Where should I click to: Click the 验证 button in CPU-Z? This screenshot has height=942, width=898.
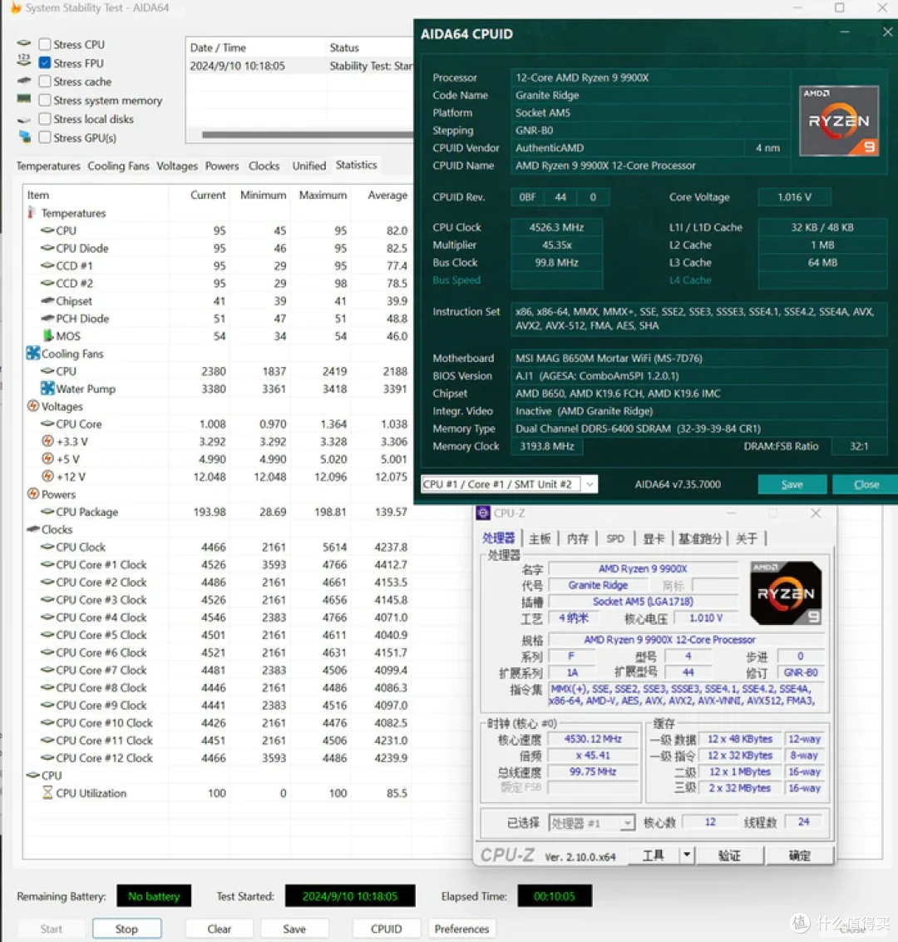[729, 855]
